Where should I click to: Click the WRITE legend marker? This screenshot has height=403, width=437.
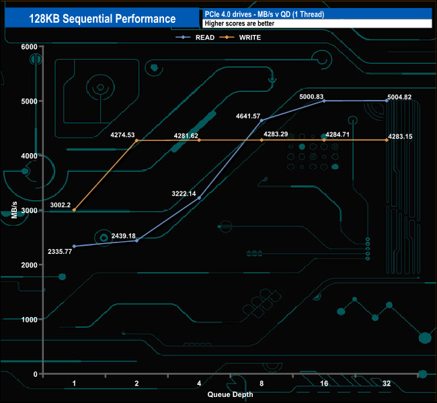227,38
